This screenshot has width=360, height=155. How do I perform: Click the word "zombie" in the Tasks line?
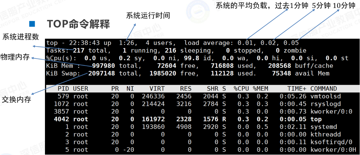[x=295, y=51]
